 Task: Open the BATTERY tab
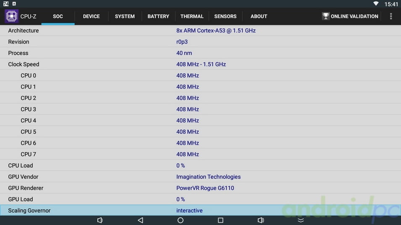tap(158, 16)
